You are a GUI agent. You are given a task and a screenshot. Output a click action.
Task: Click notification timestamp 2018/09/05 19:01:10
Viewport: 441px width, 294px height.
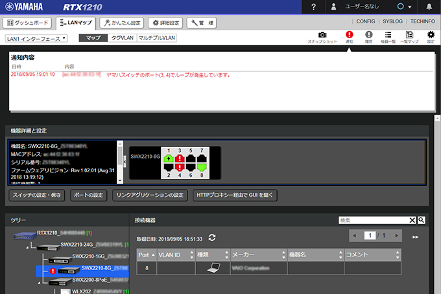click(x=33, y=74)
